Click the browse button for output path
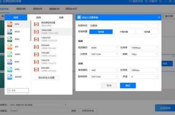 point(74,111)
